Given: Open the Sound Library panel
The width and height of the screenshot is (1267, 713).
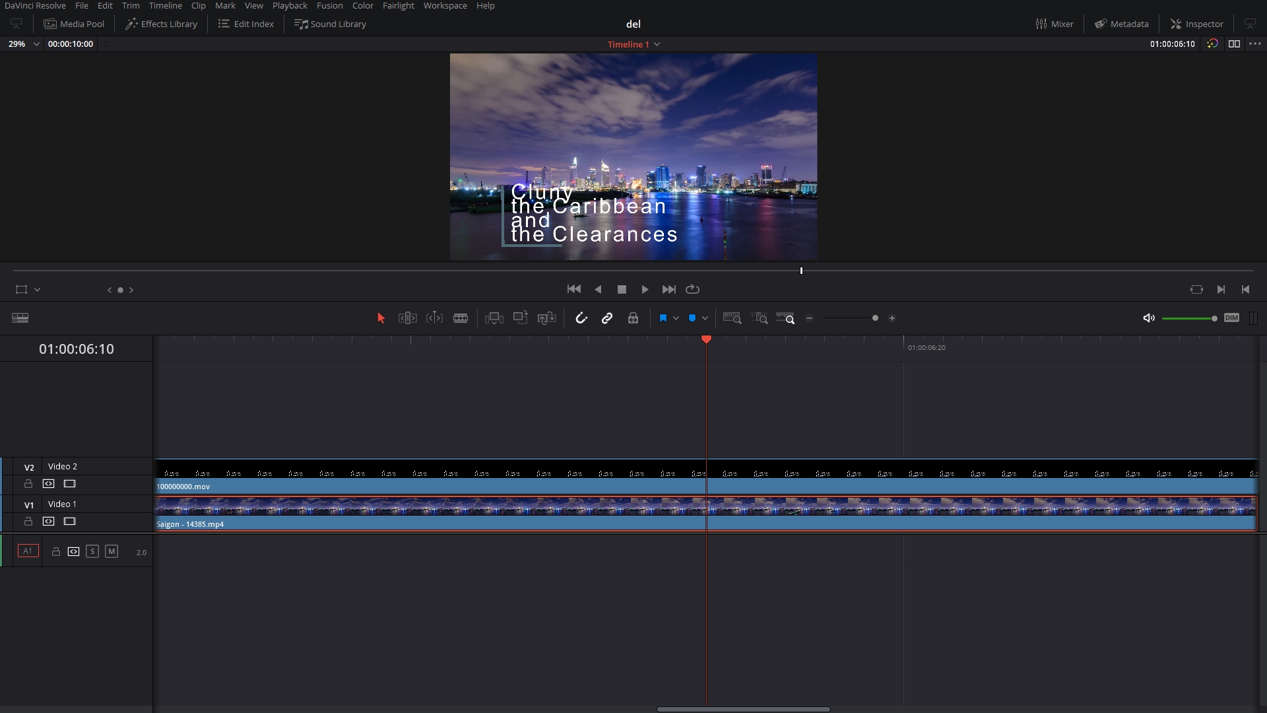Looking at the screenshot, I should click(330, 24).
